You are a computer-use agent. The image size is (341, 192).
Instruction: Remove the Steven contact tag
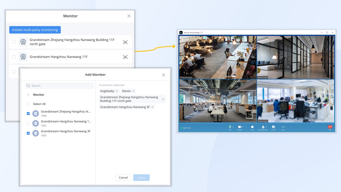point(133,91)
